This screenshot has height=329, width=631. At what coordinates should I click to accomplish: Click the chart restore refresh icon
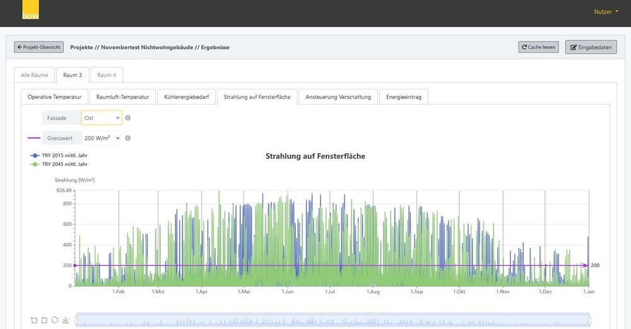coord(55,320)
